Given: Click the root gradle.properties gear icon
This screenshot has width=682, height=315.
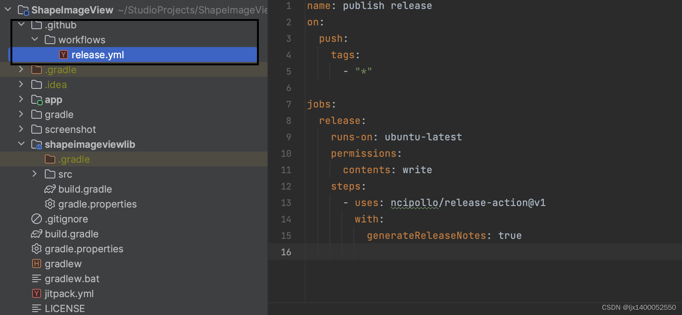Looking at the screenshot, I should point(37,249).
